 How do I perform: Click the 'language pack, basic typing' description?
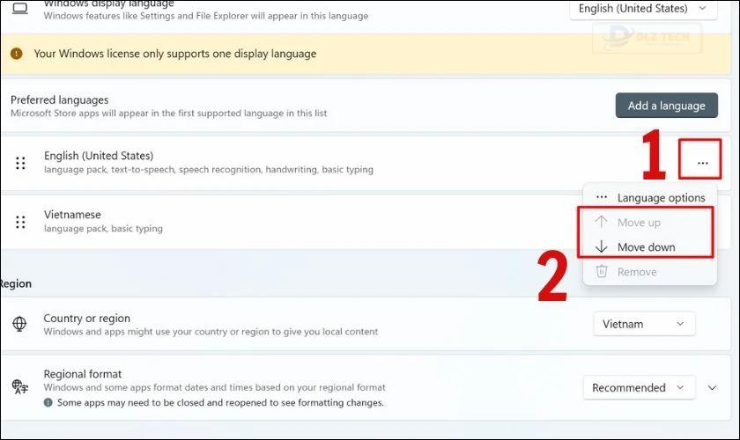[x=103, y=229]
